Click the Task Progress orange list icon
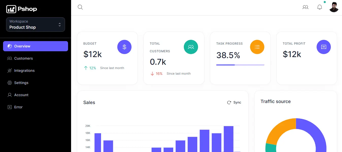Image resolution: width=342 pixels, height=152 pixels. (257, 47)
